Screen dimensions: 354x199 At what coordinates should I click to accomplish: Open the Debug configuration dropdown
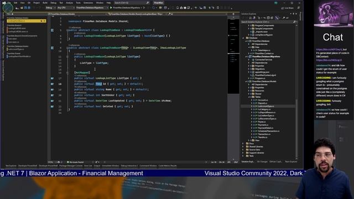click(50, 8)
